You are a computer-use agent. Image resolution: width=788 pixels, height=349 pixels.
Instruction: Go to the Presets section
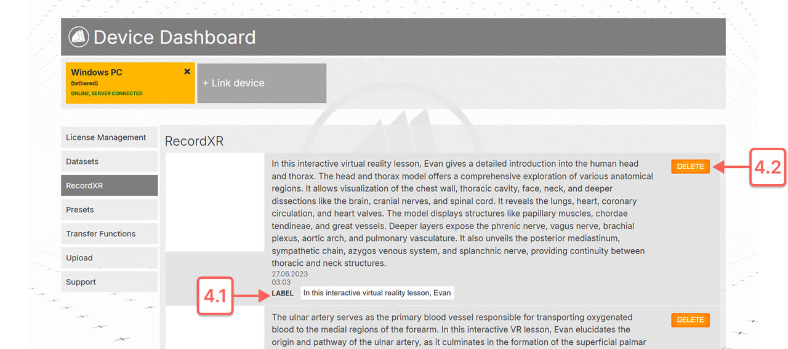(110, 209)
